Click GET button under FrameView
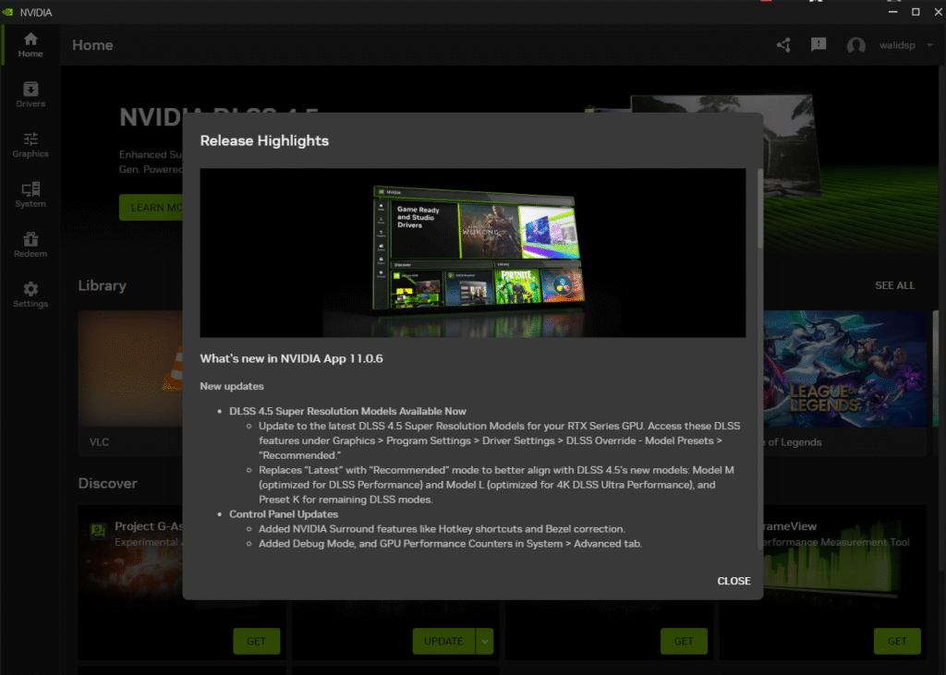946x675 pixels. 896,641
